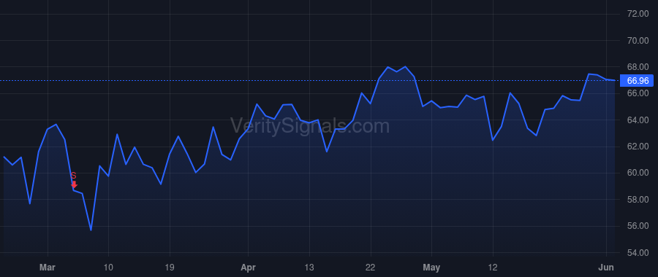Click the 64.00 price axis label
Viewport: 658px width, 277px height.
point(638,120)
